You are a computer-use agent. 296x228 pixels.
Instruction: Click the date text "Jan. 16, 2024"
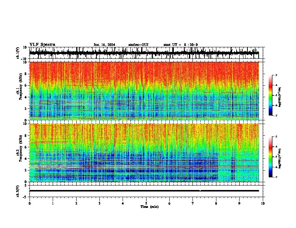pos(104,45)
